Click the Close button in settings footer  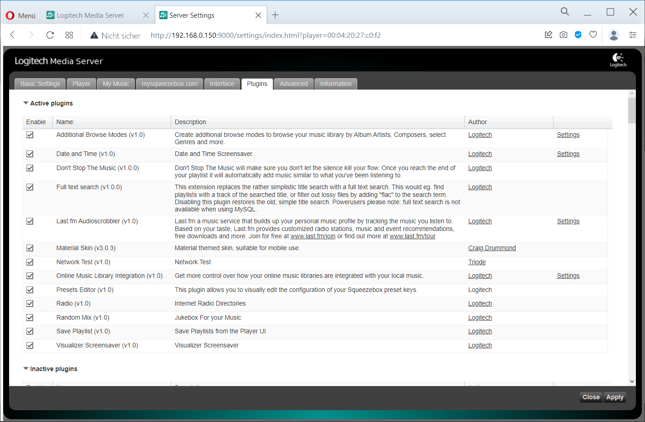591,397
